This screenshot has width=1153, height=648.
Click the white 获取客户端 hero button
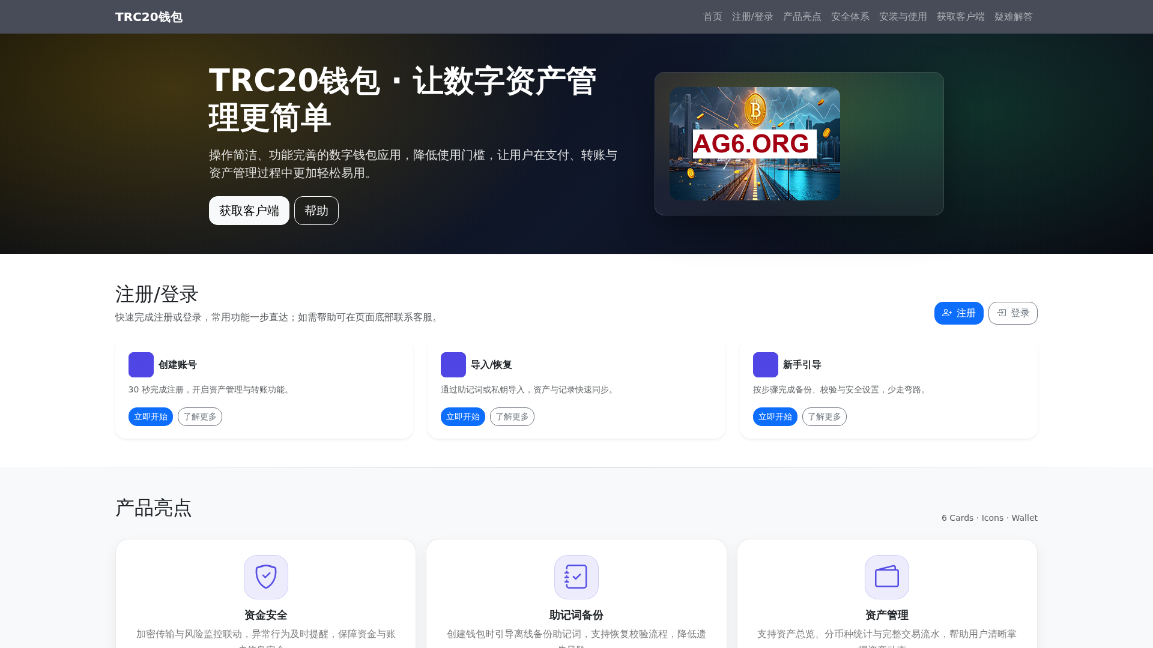[x=249, y=211]
